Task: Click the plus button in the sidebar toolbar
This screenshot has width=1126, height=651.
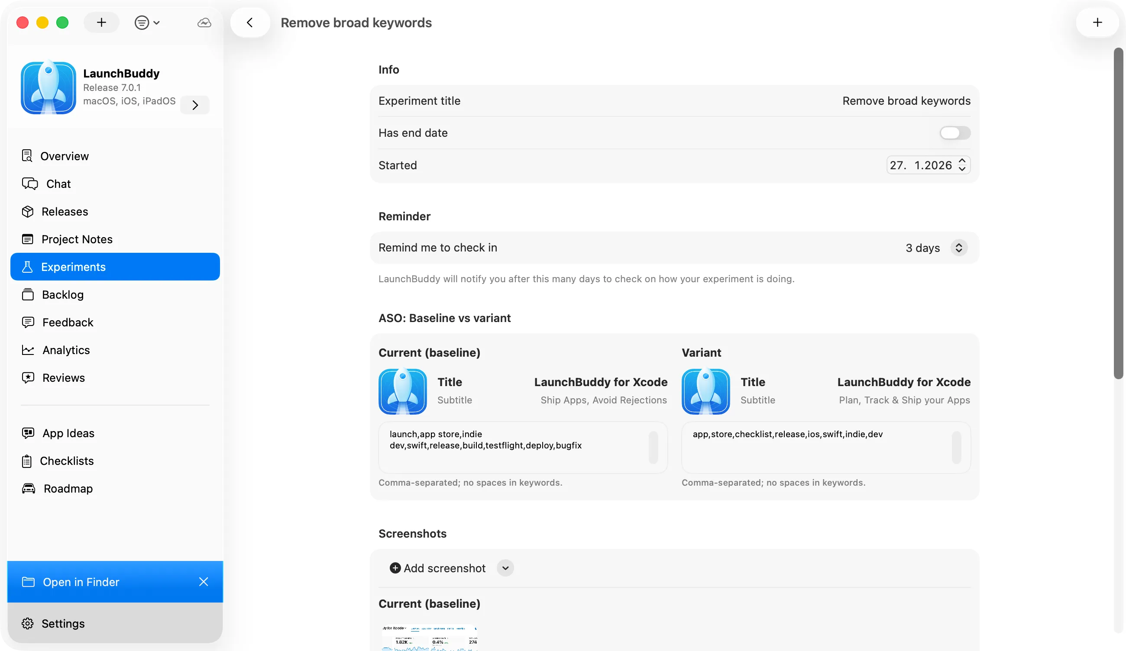Action: (101, 23)
